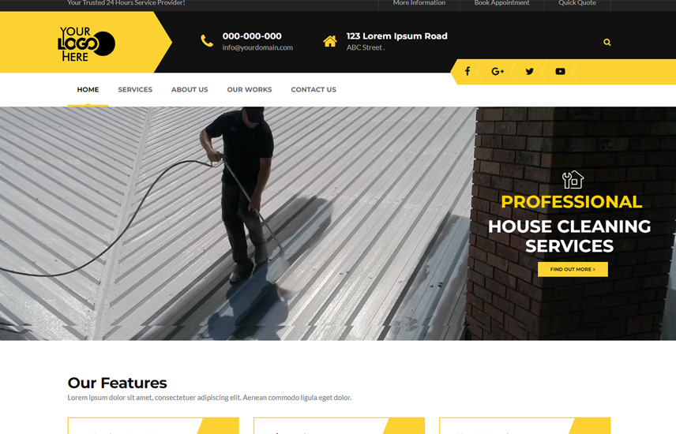Open the More Information link
The height and width of the screenshot is (434, 676).
[419, 3]
